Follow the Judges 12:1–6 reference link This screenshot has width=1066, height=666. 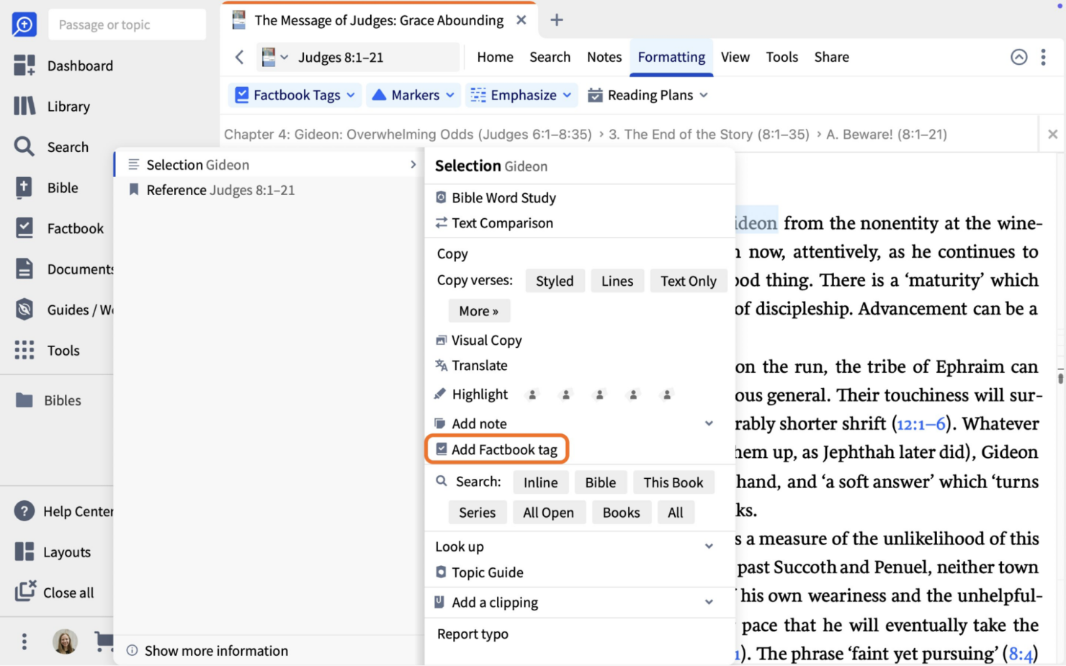pos(921,424)
